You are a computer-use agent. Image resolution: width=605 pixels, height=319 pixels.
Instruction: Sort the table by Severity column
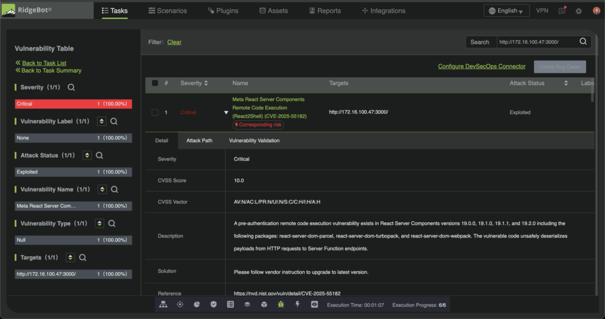tap(206, 83)
